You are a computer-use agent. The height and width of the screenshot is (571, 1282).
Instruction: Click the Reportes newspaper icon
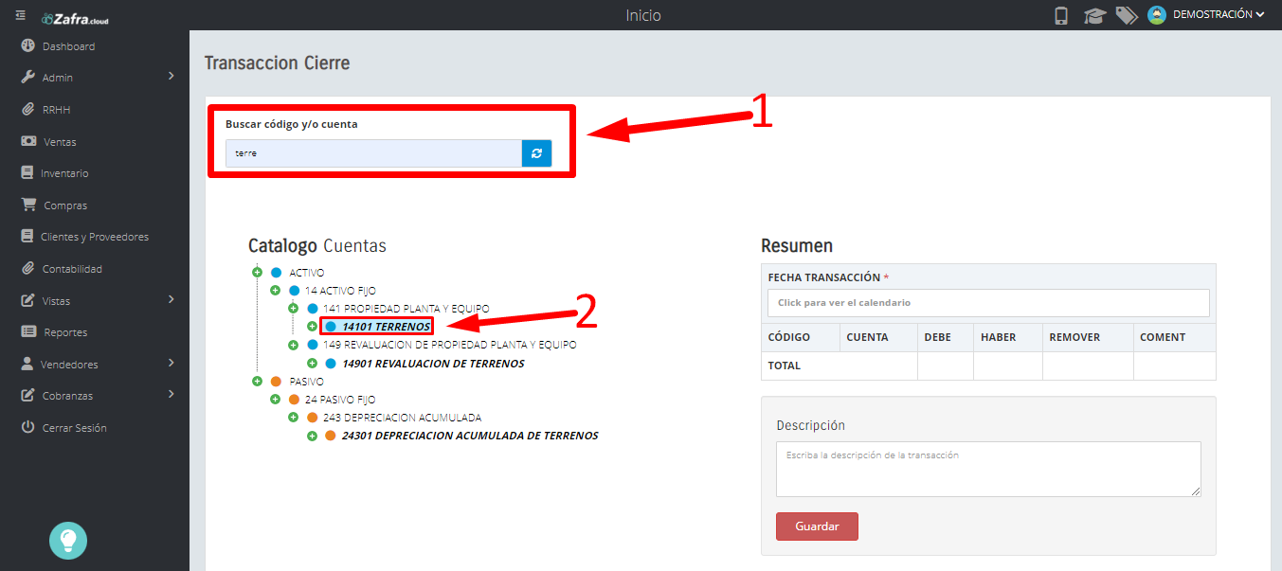28,331
